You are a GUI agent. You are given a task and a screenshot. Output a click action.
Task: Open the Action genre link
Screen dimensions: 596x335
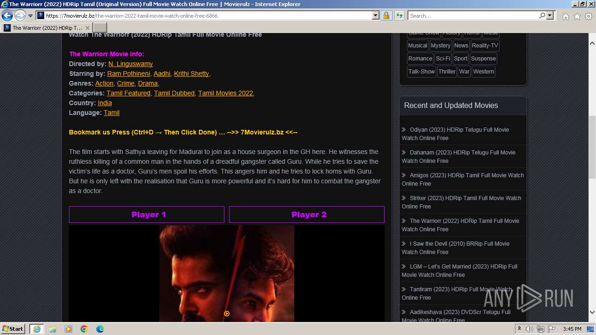coord(104,83)
